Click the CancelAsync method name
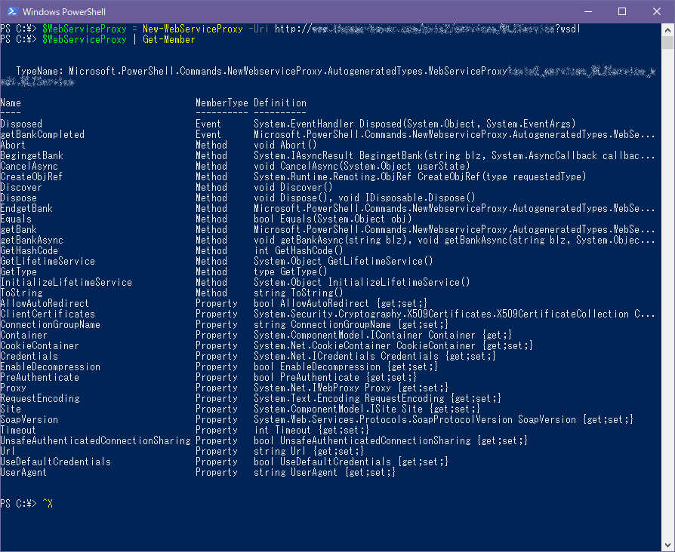 [29, 166]
